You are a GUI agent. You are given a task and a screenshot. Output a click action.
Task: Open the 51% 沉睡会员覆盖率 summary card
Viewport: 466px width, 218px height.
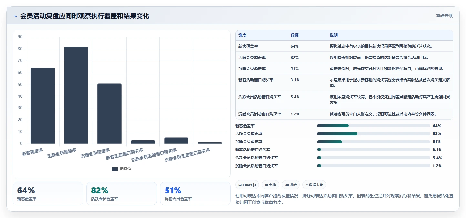tap(195, 194)
